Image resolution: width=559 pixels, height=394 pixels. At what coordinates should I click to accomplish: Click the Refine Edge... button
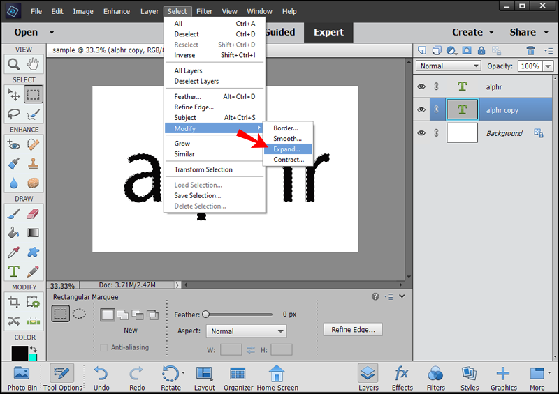pos(353,330)
